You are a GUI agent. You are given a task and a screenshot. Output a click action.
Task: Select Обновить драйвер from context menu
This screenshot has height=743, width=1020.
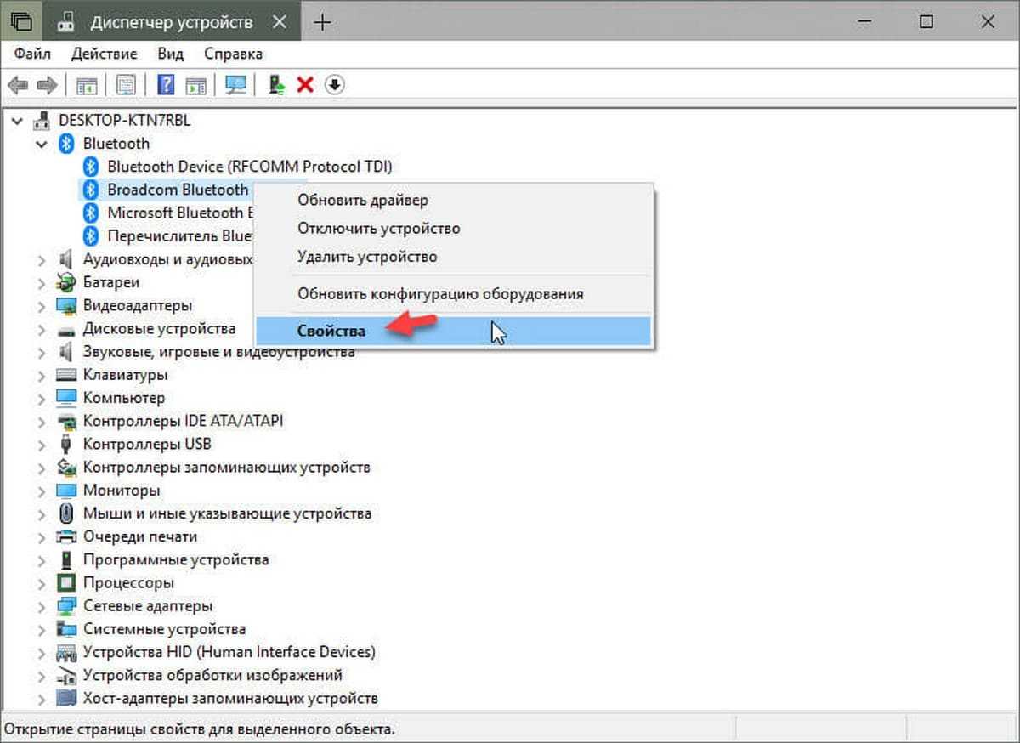pyautogui.click(x=362, y=201)
